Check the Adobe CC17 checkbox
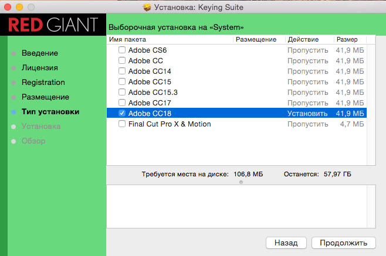The width and height of the screenshot is (386, 256). (x=122, y=103)
